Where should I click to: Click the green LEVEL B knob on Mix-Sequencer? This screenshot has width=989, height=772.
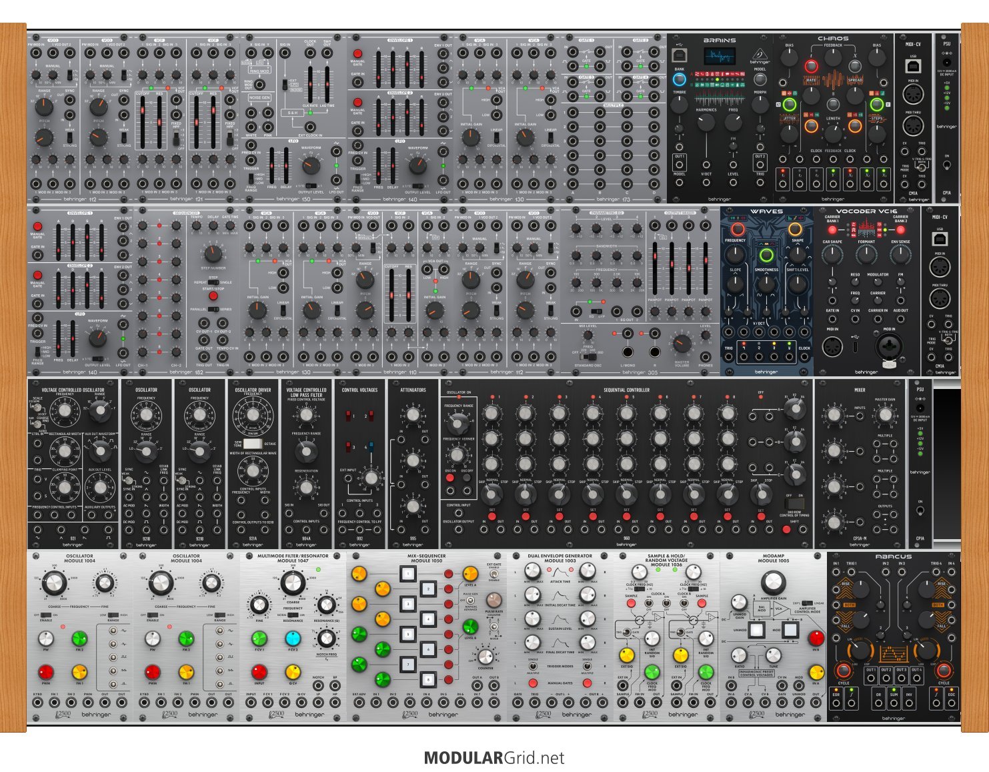(470, 627)
